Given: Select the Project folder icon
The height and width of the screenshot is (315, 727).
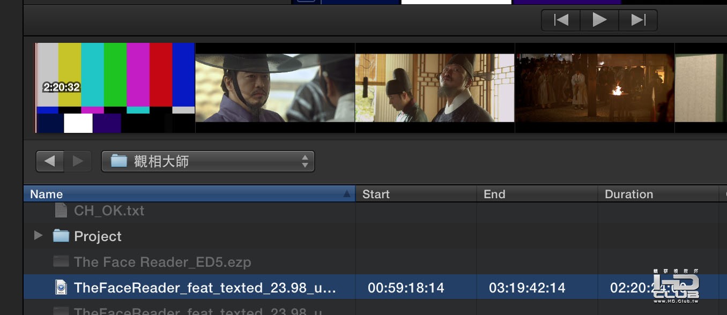Looking at the screenshot, I should tap(61, 236).
